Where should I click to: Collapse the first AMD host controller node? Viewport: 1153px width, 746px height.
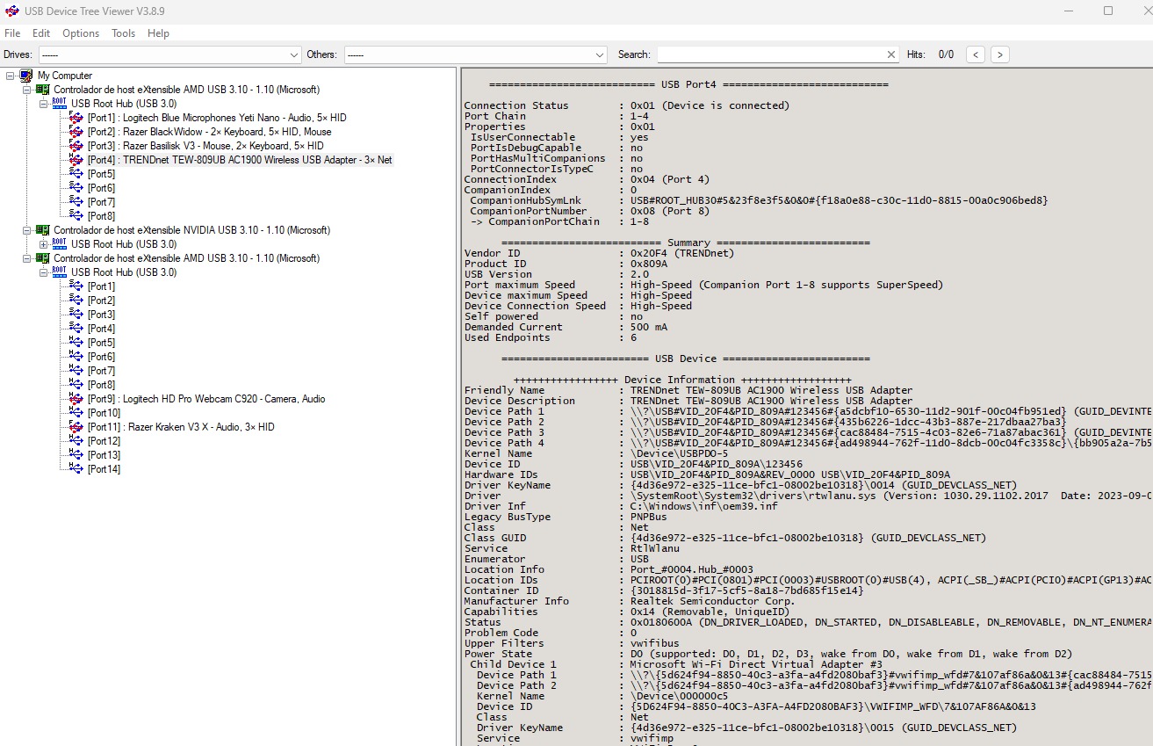click(26, 90)
